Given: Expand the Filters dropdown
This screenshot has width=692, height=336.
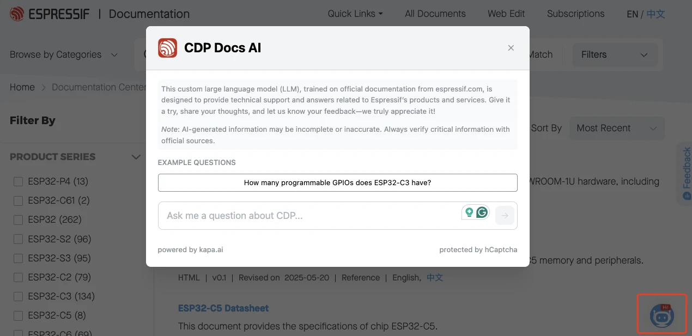Looking at the screenshot, I should click(x=615, y=54).
